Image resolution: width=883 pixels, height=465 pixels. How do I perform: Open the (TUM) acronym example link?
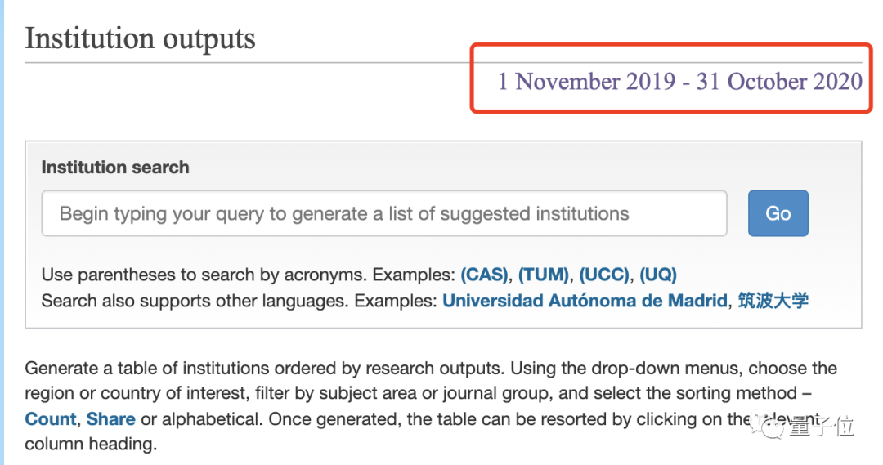point(546,275)
